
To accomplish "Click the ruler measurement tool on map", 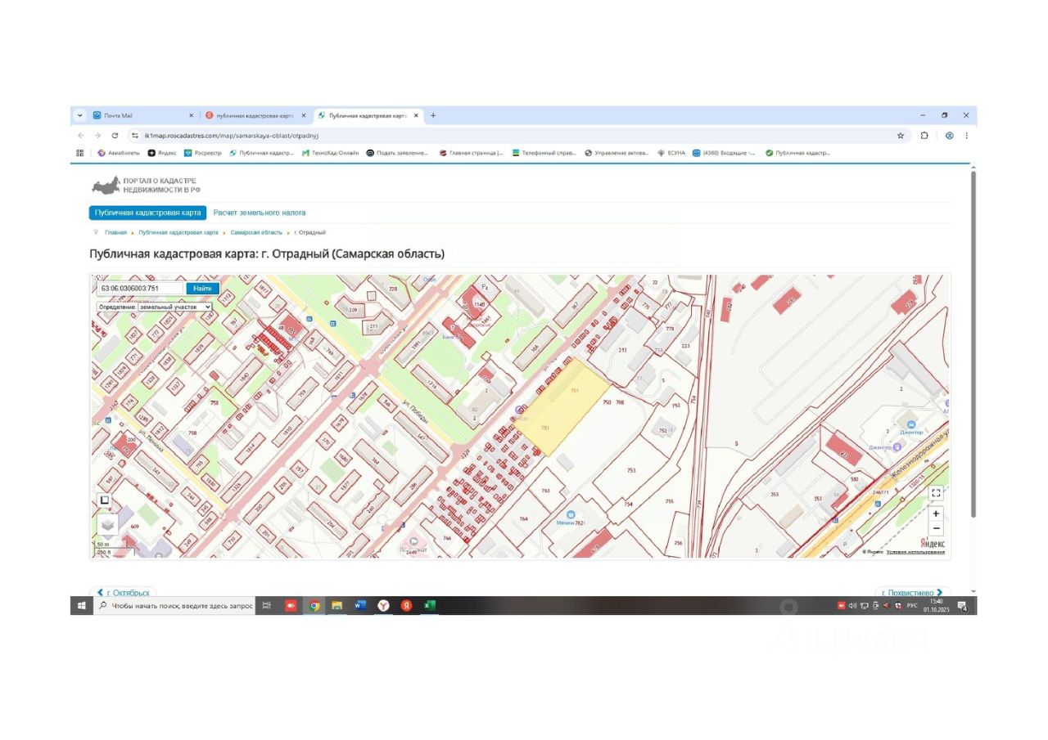I will coord(104,500).
